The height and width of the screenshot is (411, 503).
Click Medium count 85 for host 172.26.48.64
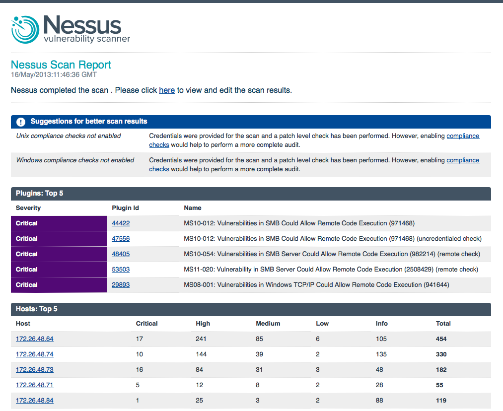259,339
